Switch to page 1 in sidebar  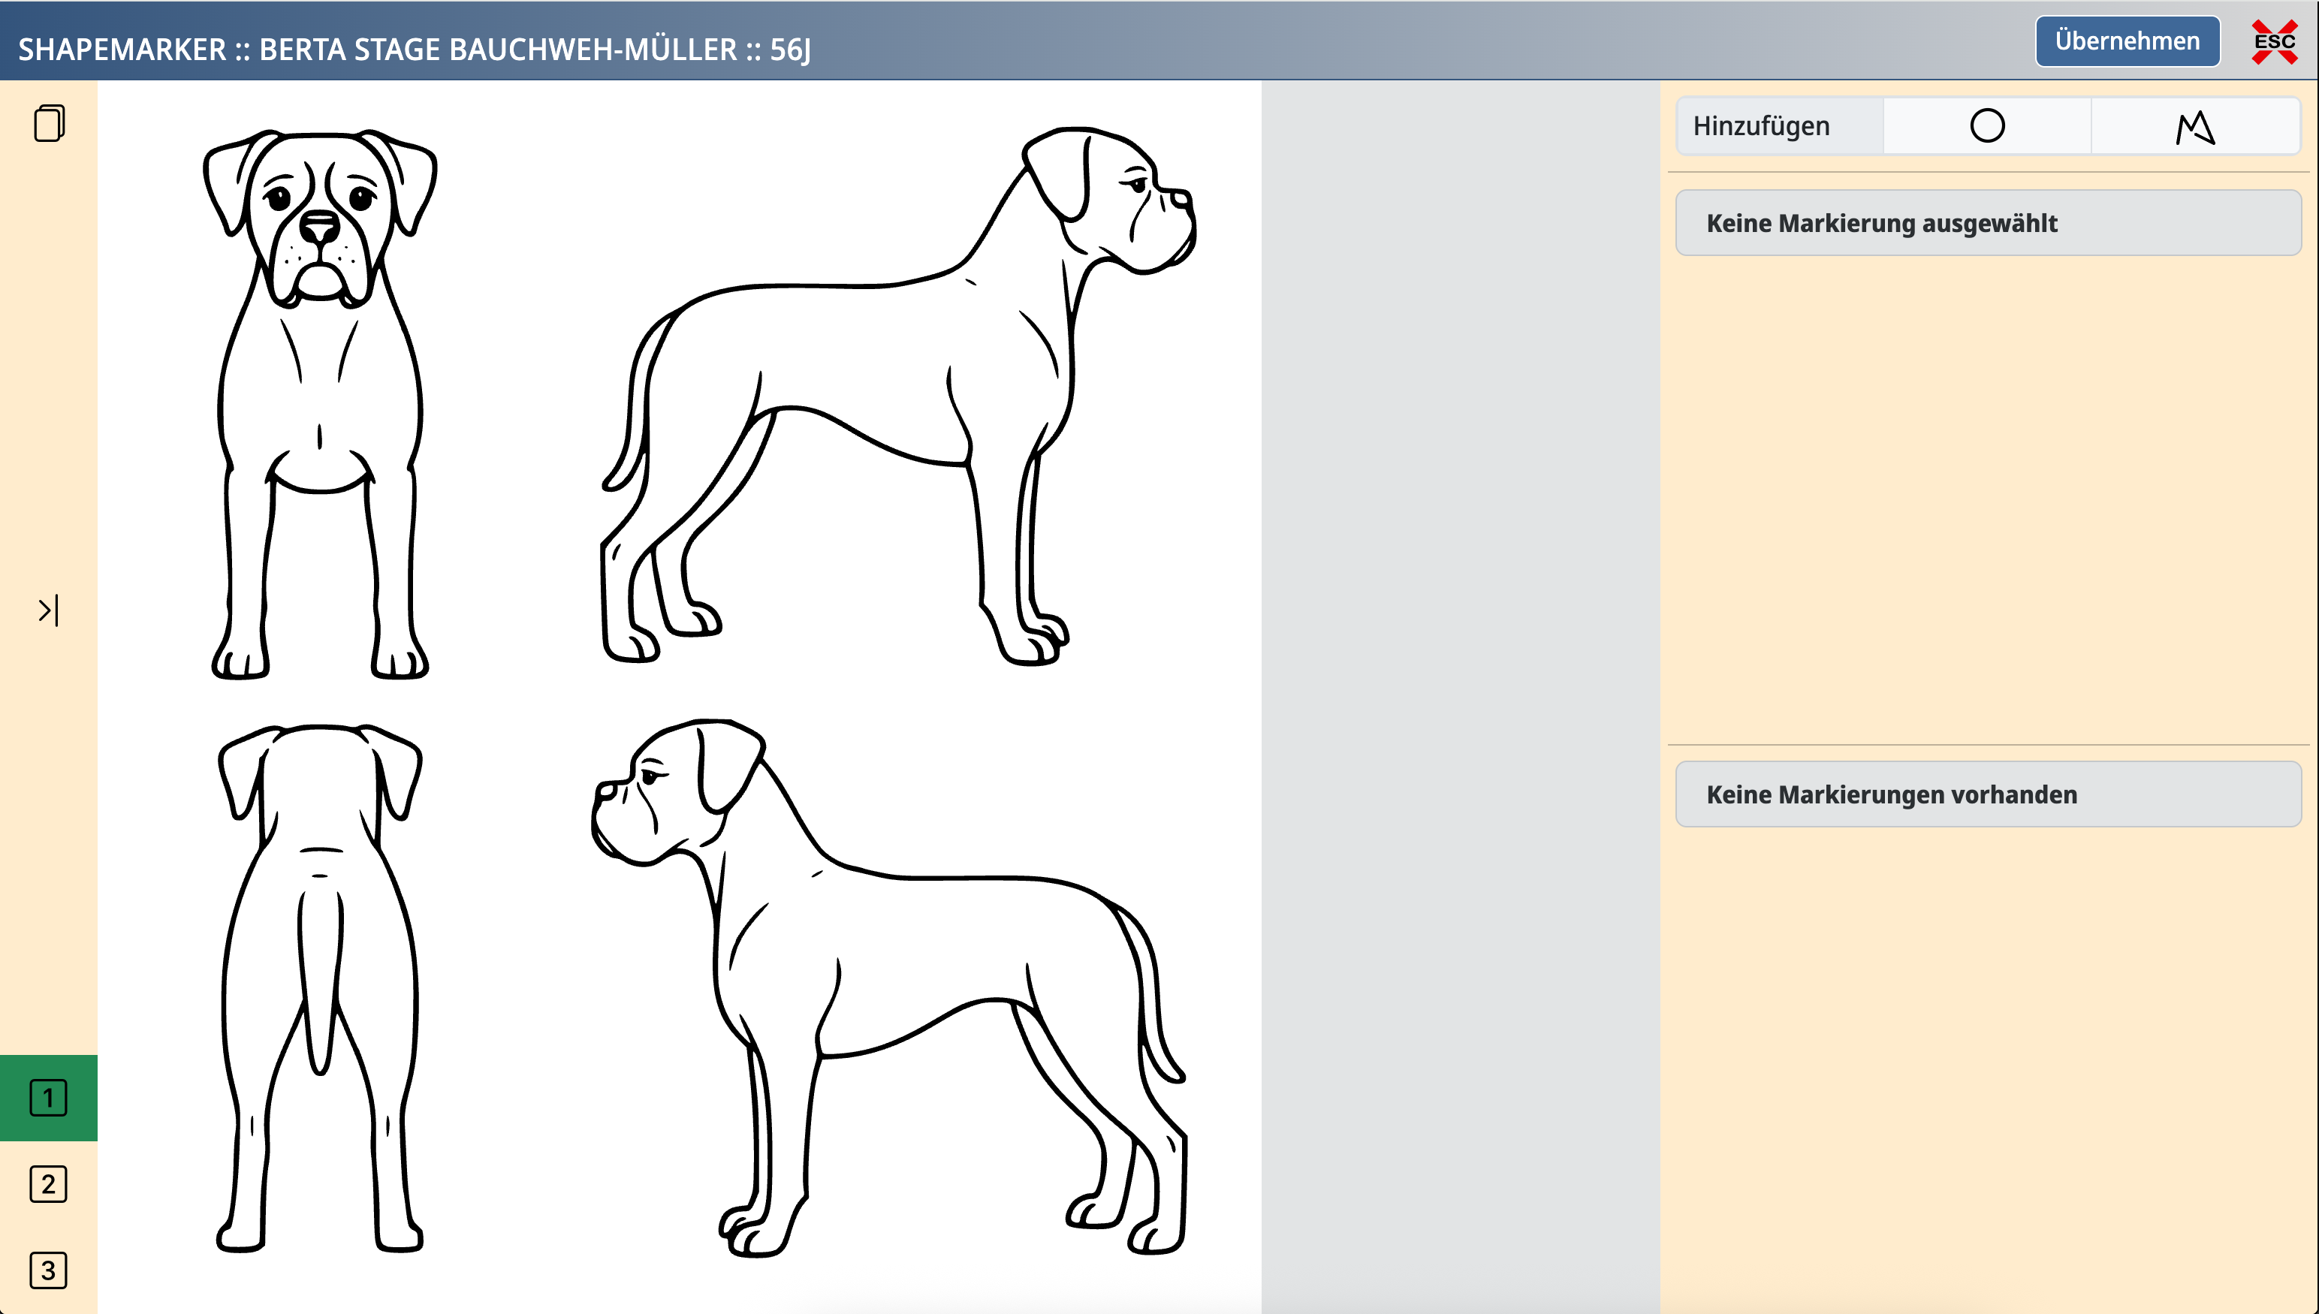[49, 1098]
